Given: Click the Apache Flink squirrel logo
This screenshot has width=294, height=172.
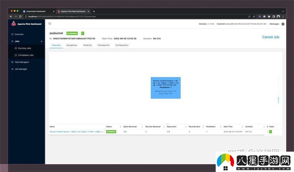Looking at the screenshot, I should pos(14,24).
